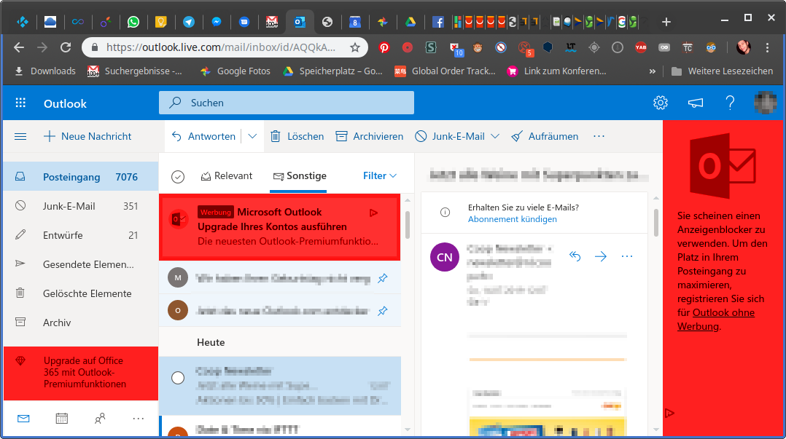The height and width of the screenshot is (439, 786).
Task: Open the Outlook app launcher grid
Action: pos(20,103)
